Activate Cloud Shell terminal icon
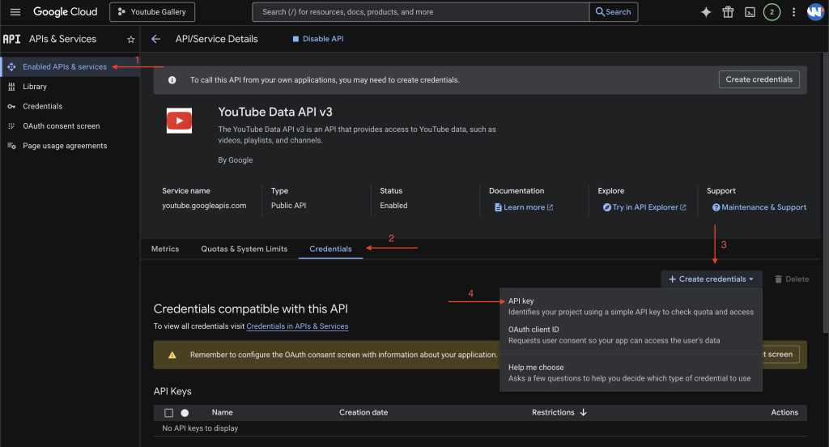This screenshot has height=447, width=829. tap(750, 12)
